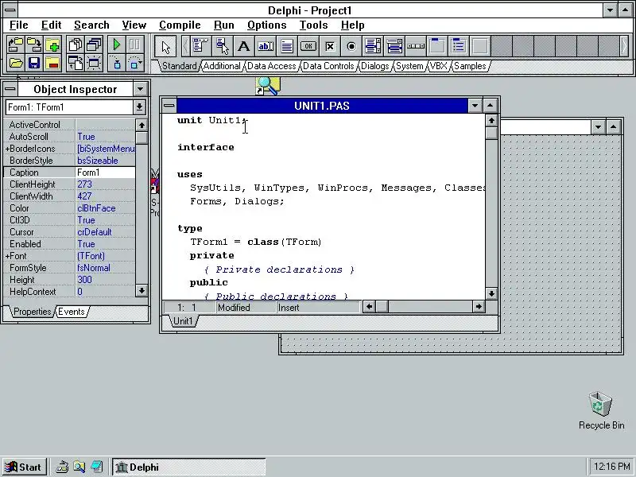The image size is (636, 477).
Task: Open the Help menu
Action: pyautogui.click(x=352, y=25)
